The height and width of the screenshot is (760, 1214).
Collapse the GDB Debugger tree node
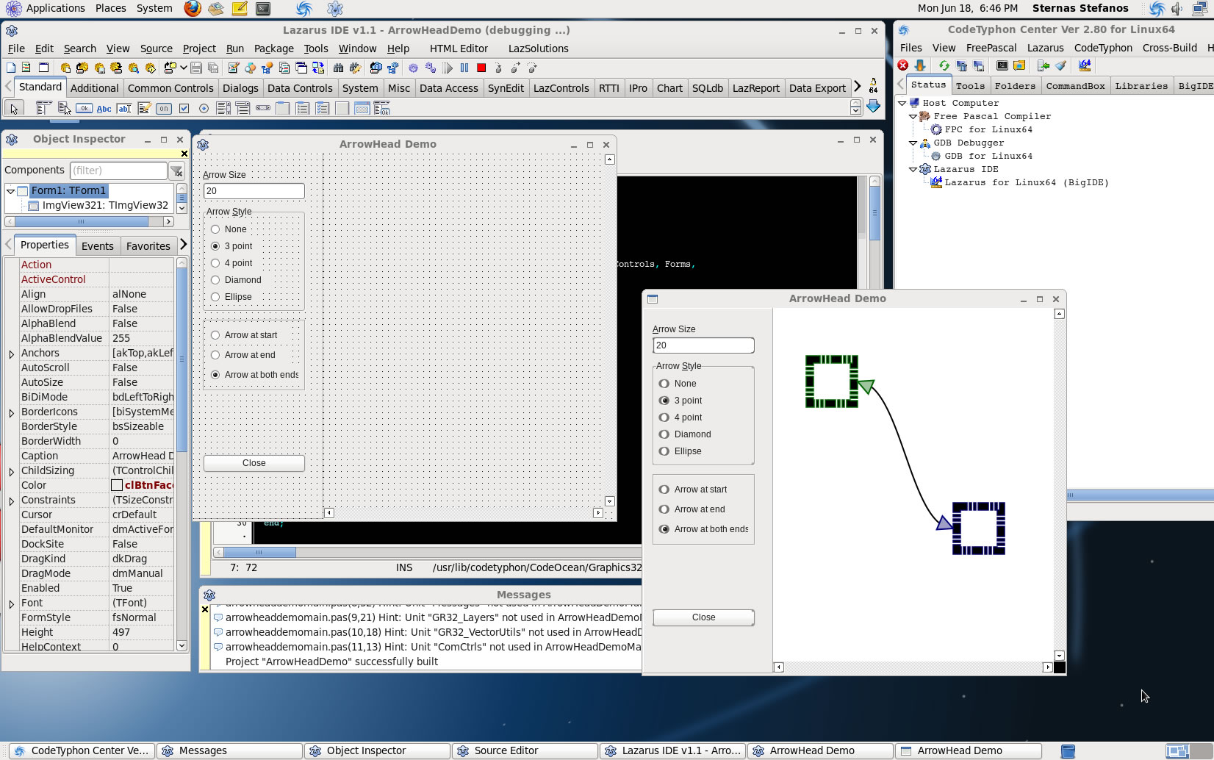point(913,143)
